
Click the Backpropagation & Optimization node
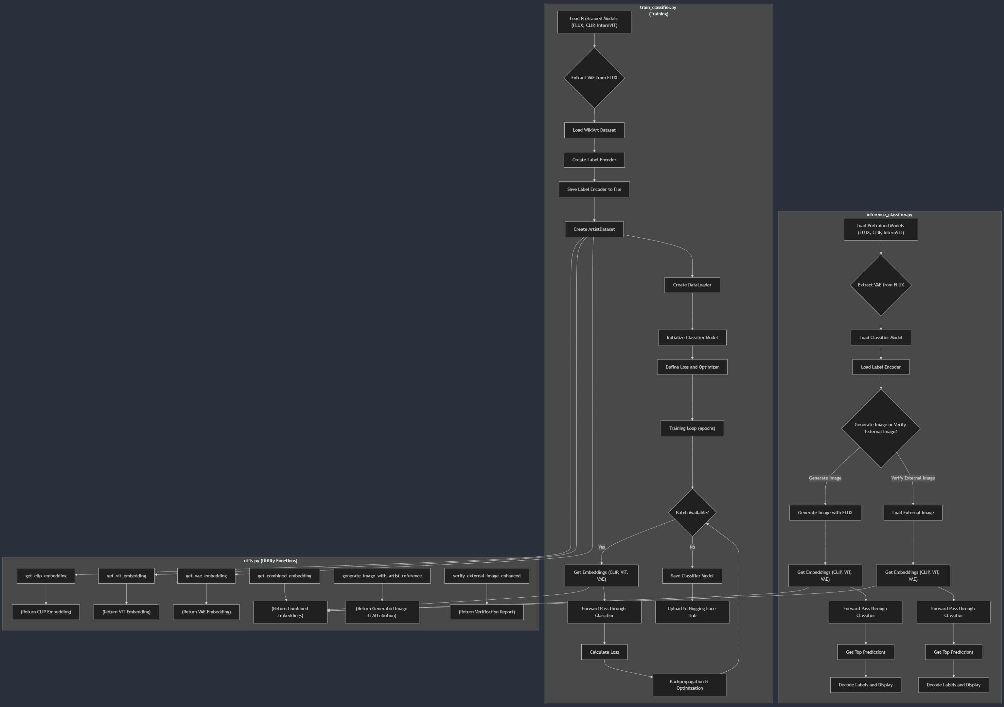689,685
